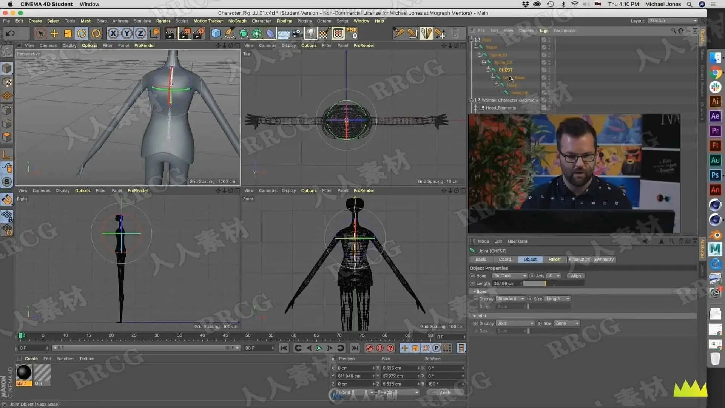The height and width of the screenshot is (408, 725).
Task: Add a Cube primitive object
Action: point(216,34)
